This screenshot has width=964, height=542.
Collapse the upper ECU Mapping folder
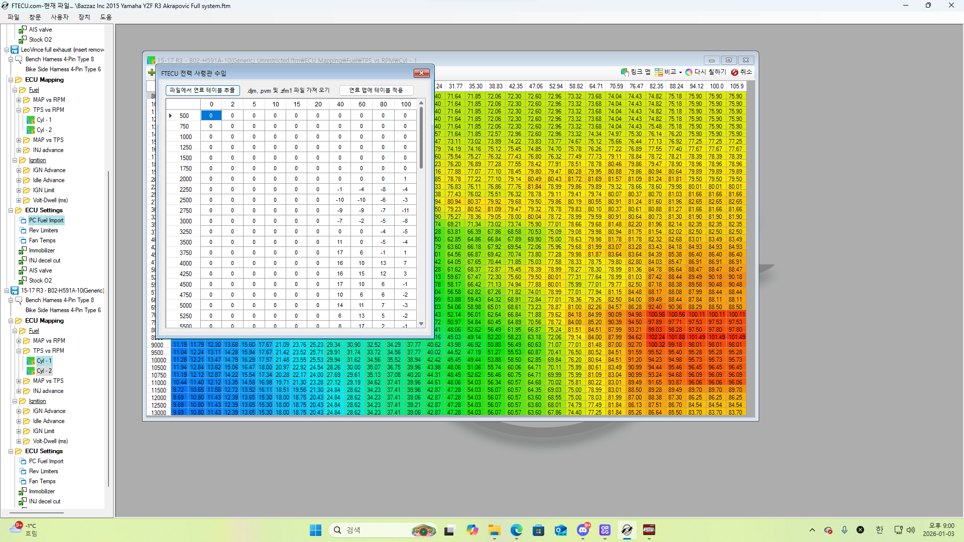pos(11,80)
